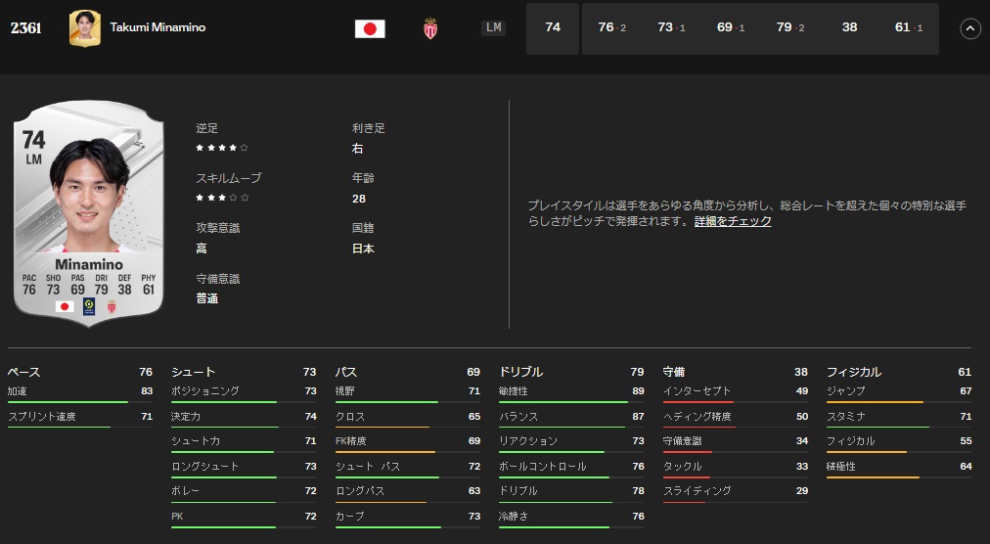
Task: Click the LM position badge in header
Action: pyautogui.click(x=494, y=28)
